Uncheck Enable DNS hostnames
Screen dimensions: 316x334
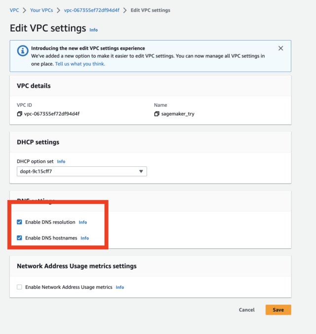[x=19, y=238]
